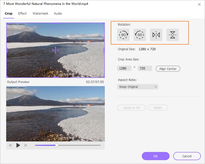Switch to the Effect tab

tap(22, 14)
